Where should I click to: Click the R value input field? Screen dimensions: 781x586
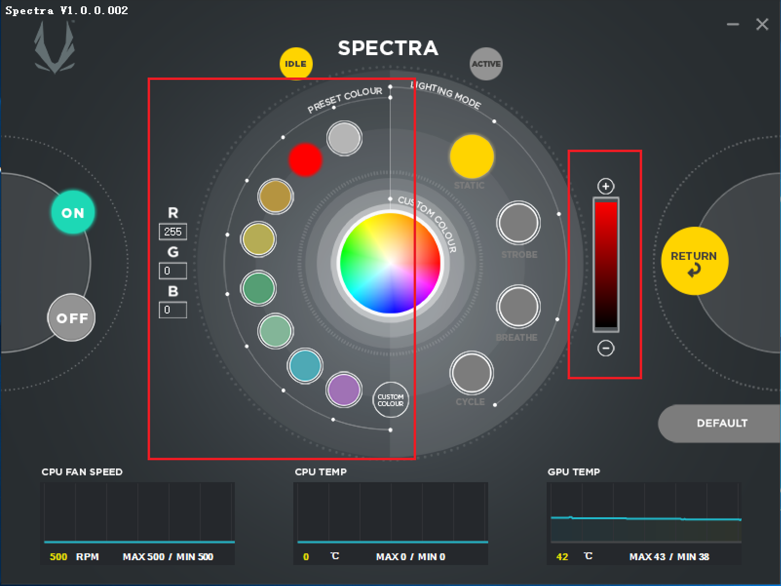point(173,232)
